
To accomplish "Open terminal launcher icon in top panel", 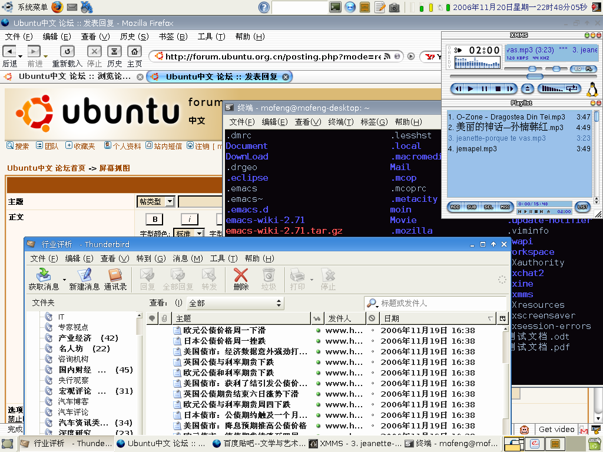I will click(x=335, y=7).
